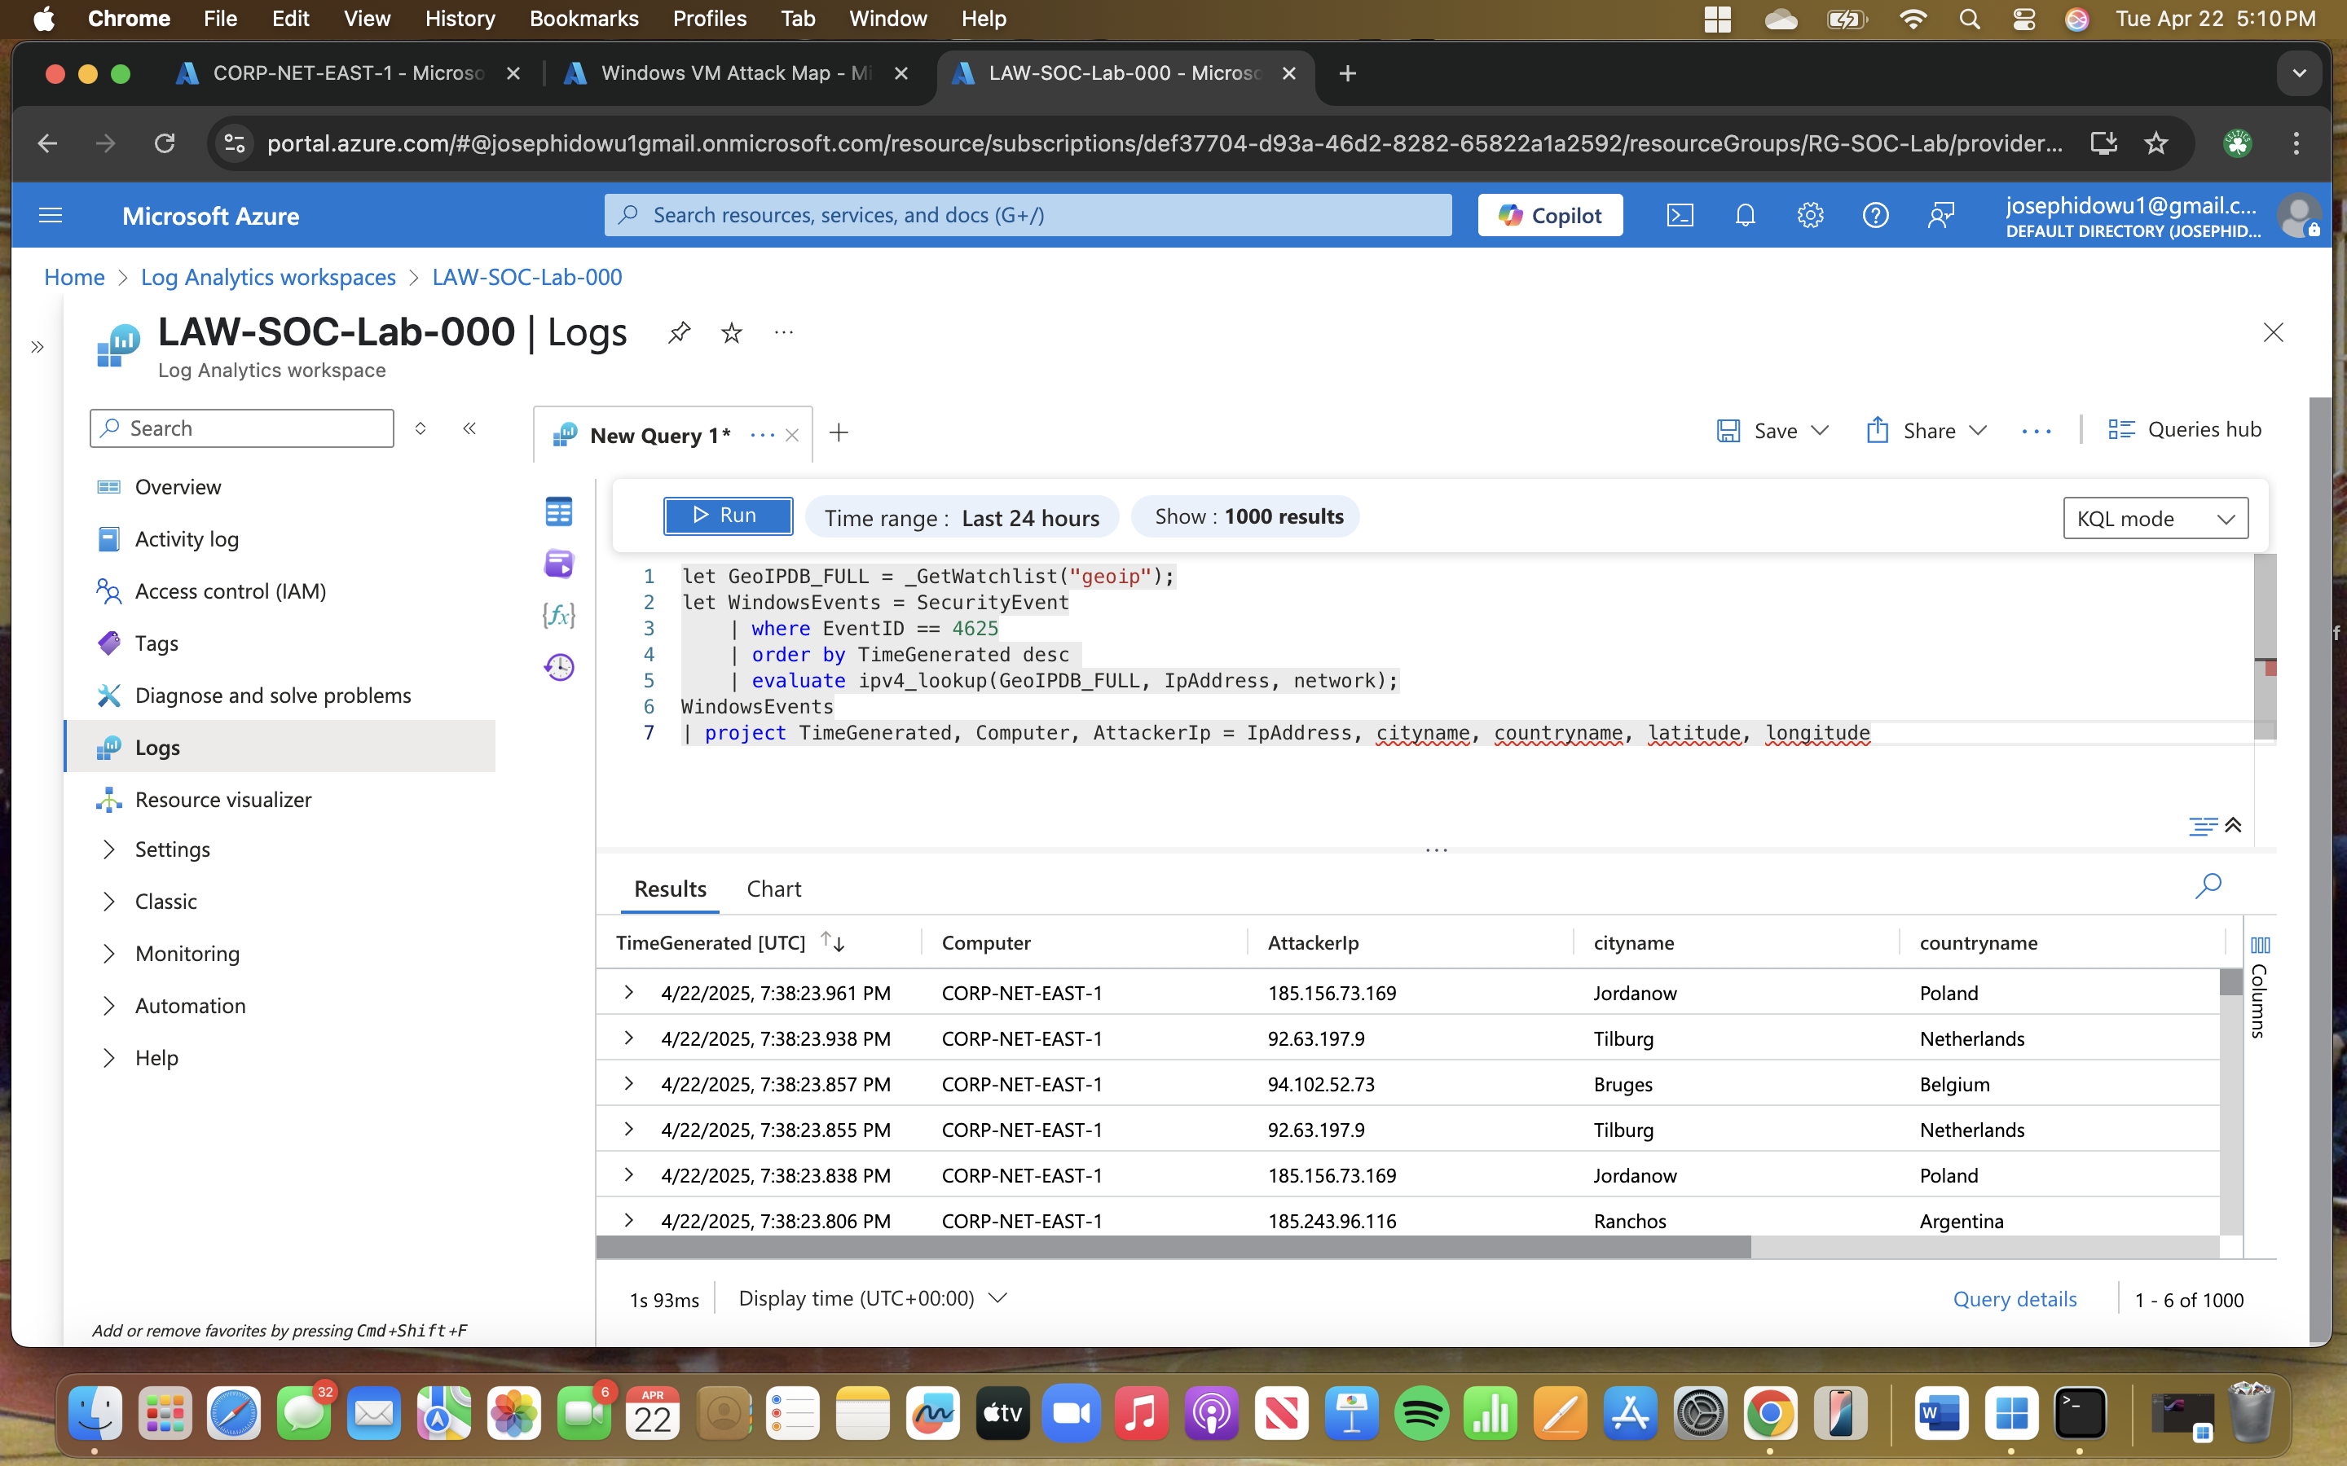Toggle TimeGenerated column sort order
This screenshot has width=2347, height=1466.
click(832, 941)
